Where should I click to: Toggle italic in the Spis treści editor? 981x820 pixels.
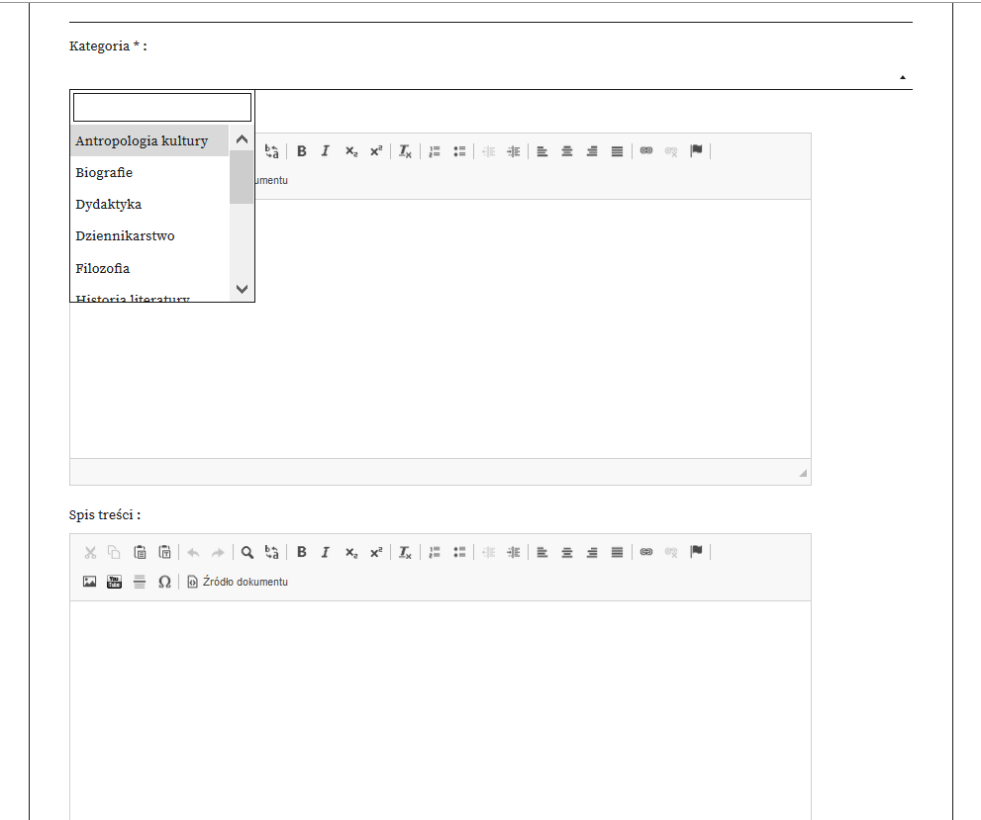(325, 552)
